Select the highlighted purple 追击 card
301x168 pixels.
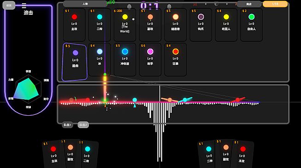[x=75, y=62]
